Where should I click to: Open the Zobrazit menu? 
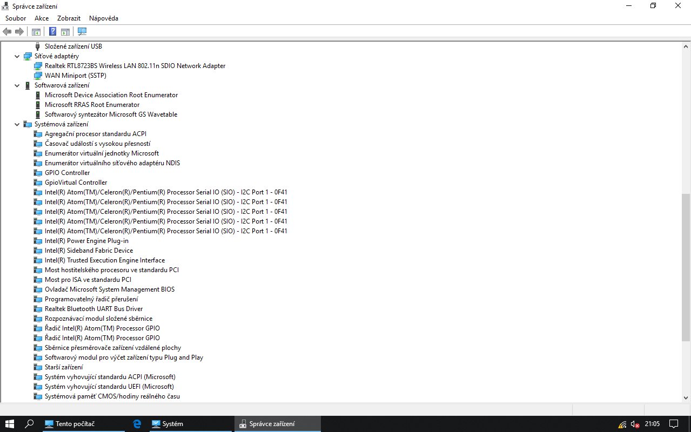(69, 18)
